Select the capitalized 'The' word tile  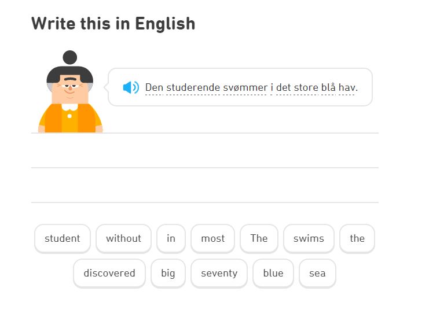pyautogui.click(x=259, y=238)
